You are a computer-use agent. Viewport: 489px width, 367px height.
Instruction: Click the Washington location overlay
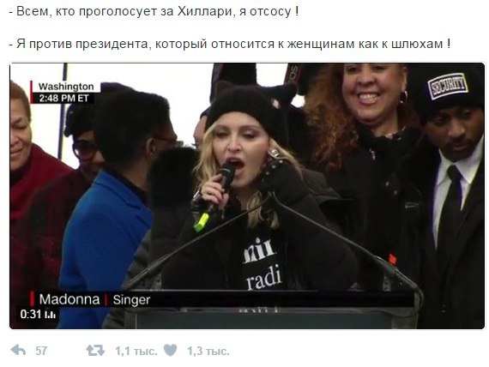pyautogui.click(x=66, y=87)
